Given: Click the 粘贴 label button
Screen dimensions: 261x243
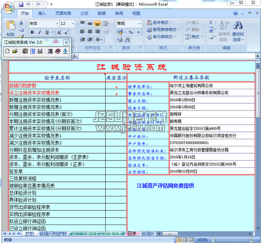Looking at the screenshot, I should (11, 34).
